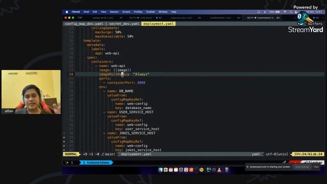The width and height of the screenshot is (327, 184).
Task: Open the Edit menu
Action: click(95, 12)
